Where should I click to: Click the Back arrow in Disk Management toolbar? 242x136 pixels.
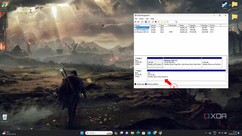pyautogui.click(x=135, y=22)
